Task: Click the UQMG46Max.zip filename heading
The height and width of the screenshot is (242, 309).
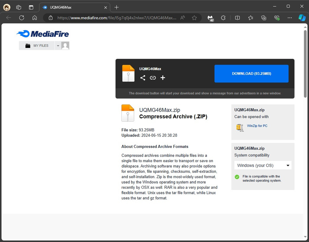Action: point(160,110)
